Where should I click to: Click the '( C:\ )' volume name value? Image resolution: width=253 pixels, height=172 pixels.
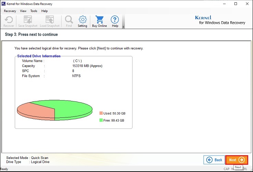point(78,61)
